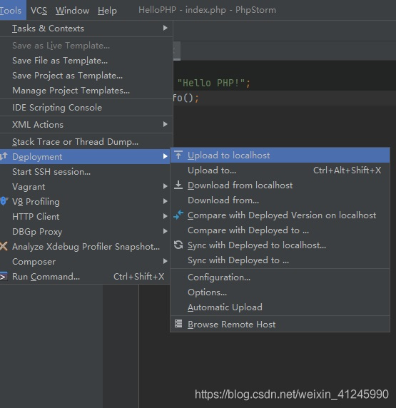Click the Xdebug Profiler Snapshot icon
396x408 pixels.
pyautogui.click(x=4, y=246)
